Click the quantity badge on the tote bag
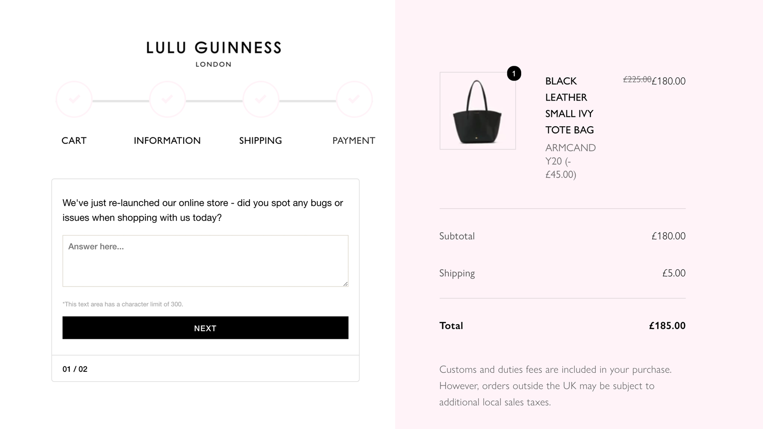Screen dimensions: 763x429 (514, 74)
